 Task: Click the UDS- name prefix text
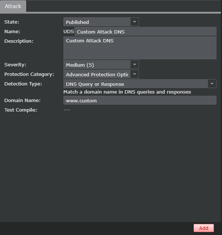[x=69, y=31]
